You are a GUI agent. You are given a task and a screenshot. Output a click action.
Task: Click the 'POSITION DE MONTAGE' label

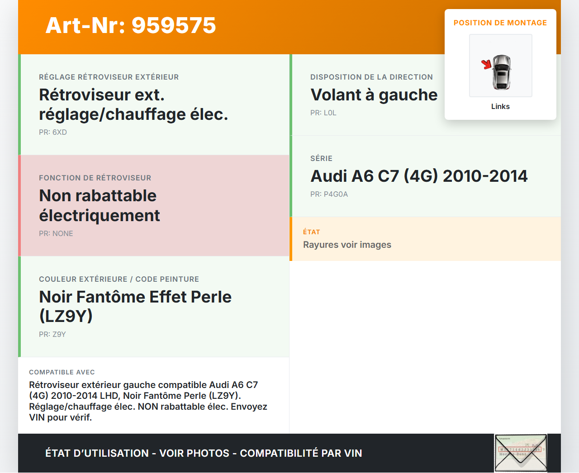500,23
